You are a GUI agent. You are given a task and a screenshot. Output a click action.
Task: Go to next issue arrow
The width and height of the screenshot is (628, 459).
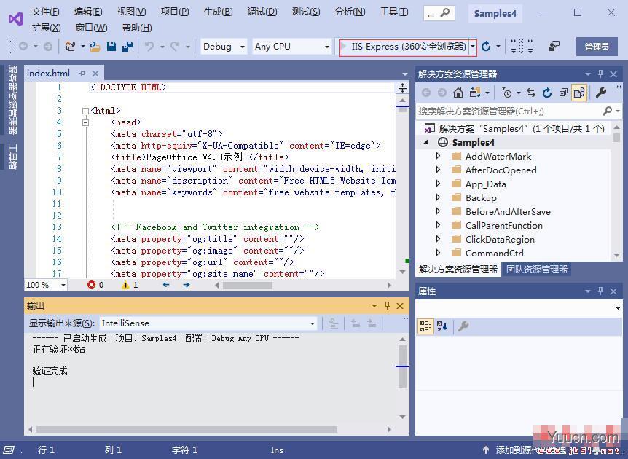tap(187, 285)
